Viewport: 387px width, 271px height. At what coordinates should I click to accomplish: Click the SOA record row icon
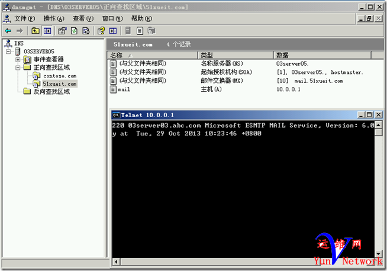[x=113, y=72]
